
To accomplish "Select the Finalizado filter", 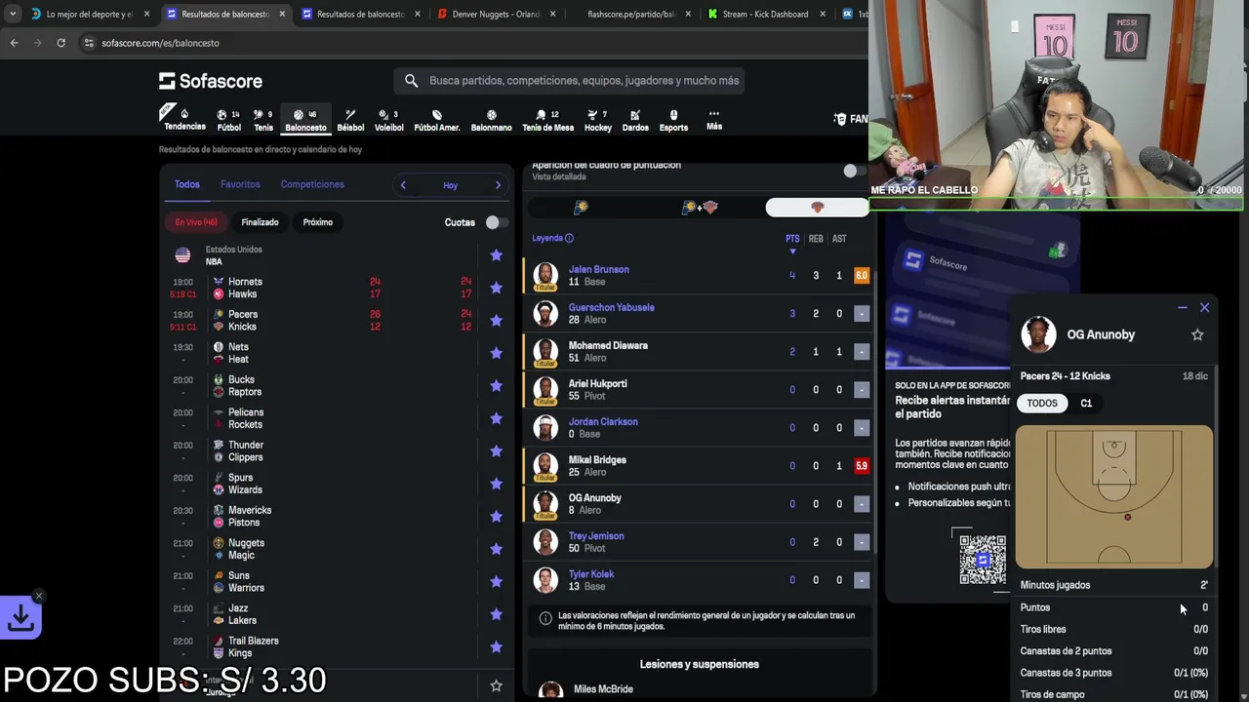I will point(260,222).
